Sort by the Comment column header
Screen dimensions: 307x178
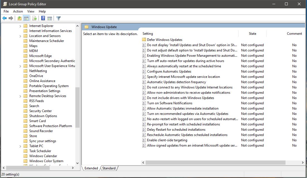coord(294,34)
